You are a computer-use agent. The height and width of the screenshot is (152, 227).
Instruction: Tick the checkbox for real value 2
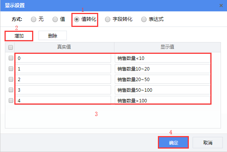tap(11, 80)
